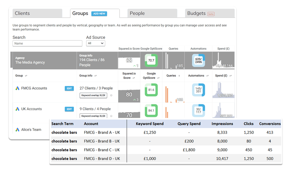Edit the UK Accounts group
The height and width of the screenshot is (169, 286).
(69, 109)
